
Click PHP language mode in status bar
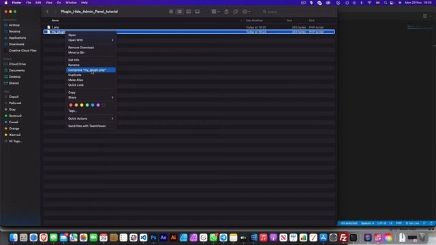[x=399, y=223]
